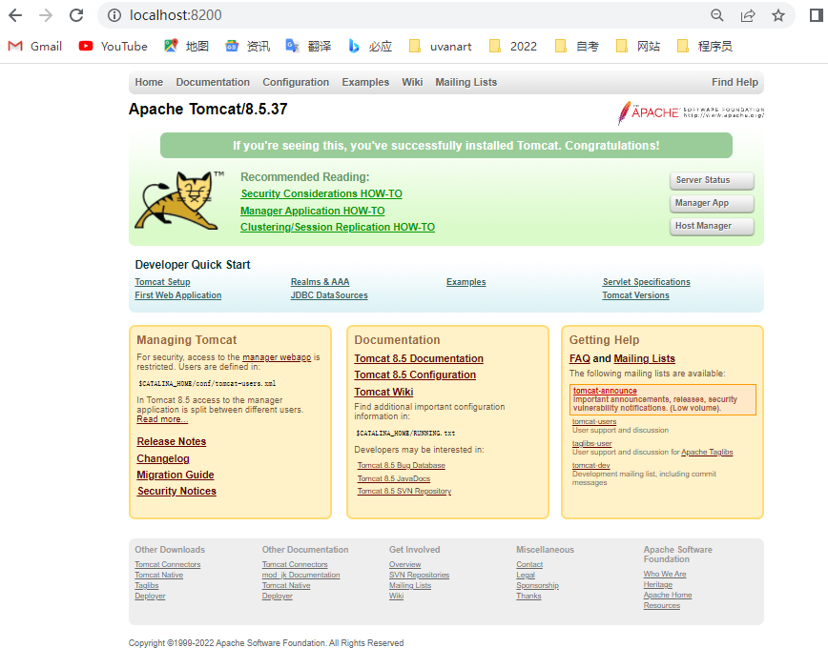Click the tomcat-announce mailing list link

coord(605,391)
